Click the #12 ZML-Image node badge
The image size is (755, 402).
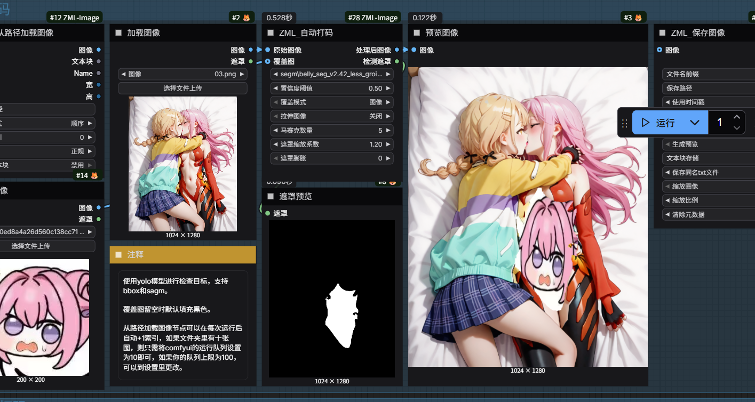[75, 18]
